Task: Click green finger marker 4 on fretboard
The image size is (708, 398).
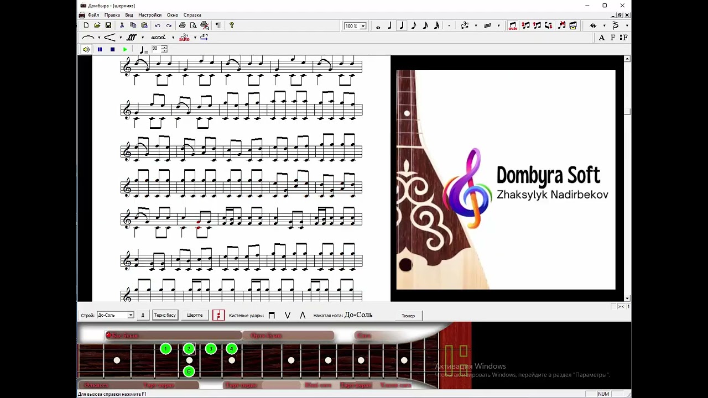Action: (232, 349)
